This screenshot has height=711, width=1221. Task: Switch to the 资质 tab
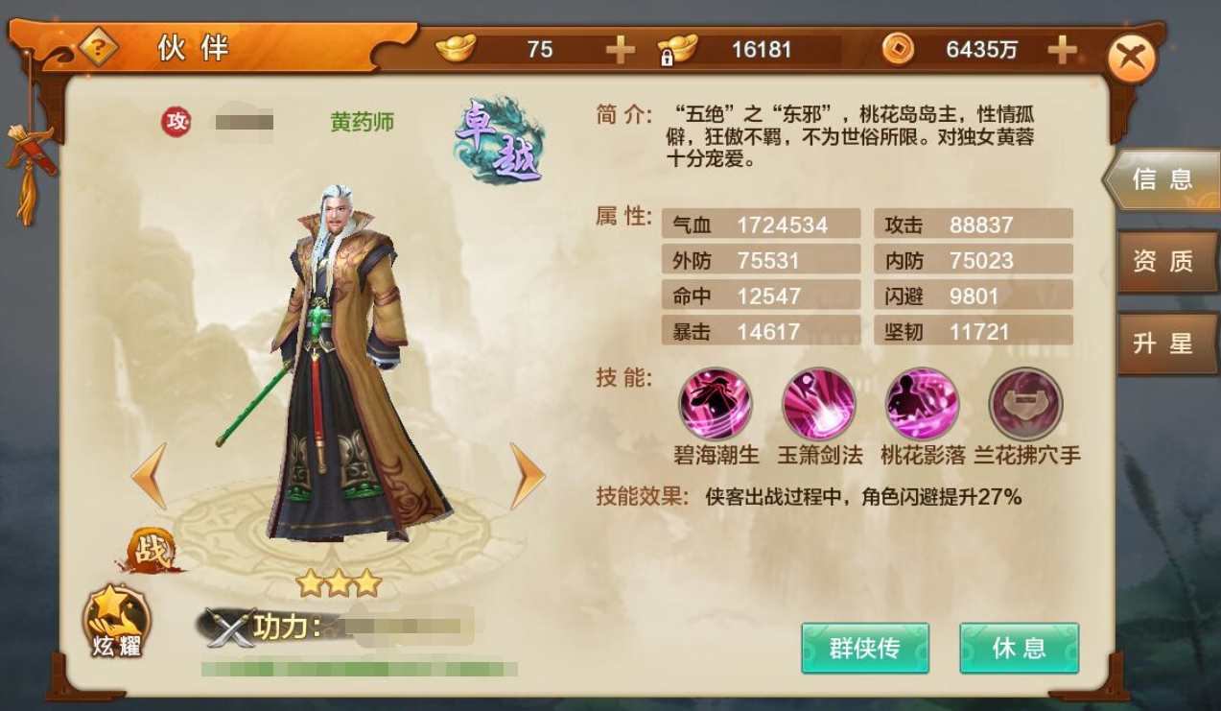1164,261
